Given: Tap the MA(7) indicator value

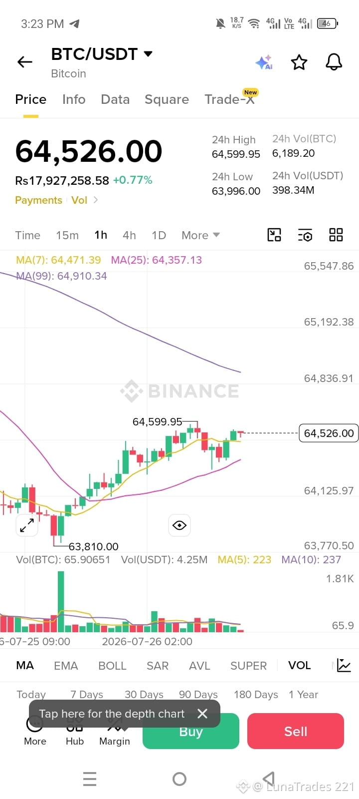Looking at the screenshot, I should [x=58, y=260].
